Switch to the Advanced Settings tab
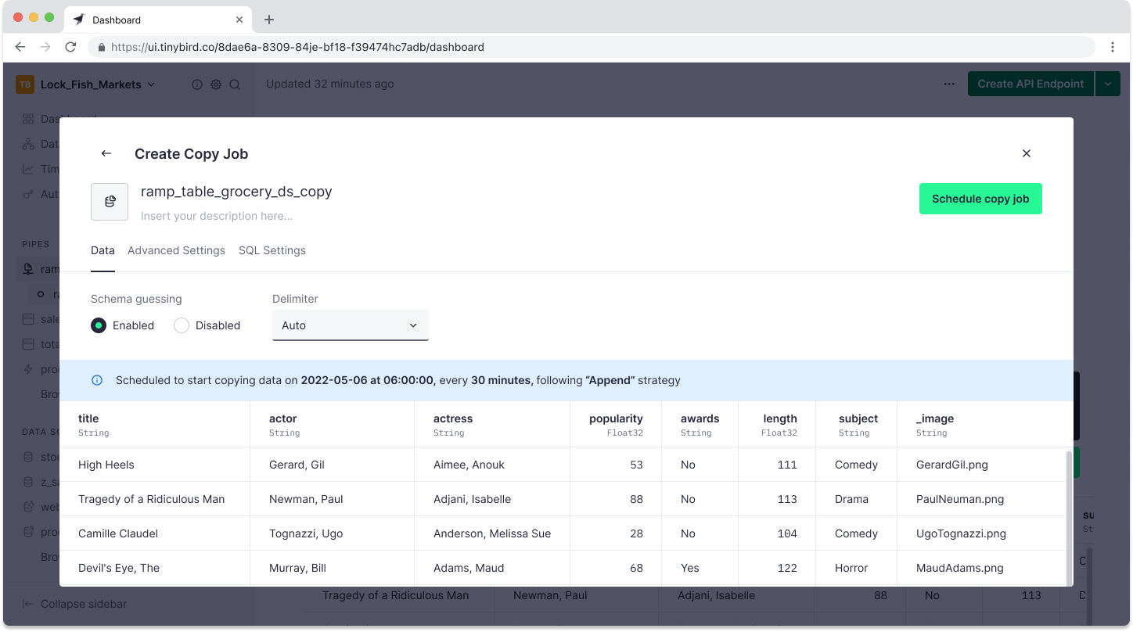Image resolution: width=1133 pixels, height=632 pixels. pyautogui.click(x=176, y=250)
